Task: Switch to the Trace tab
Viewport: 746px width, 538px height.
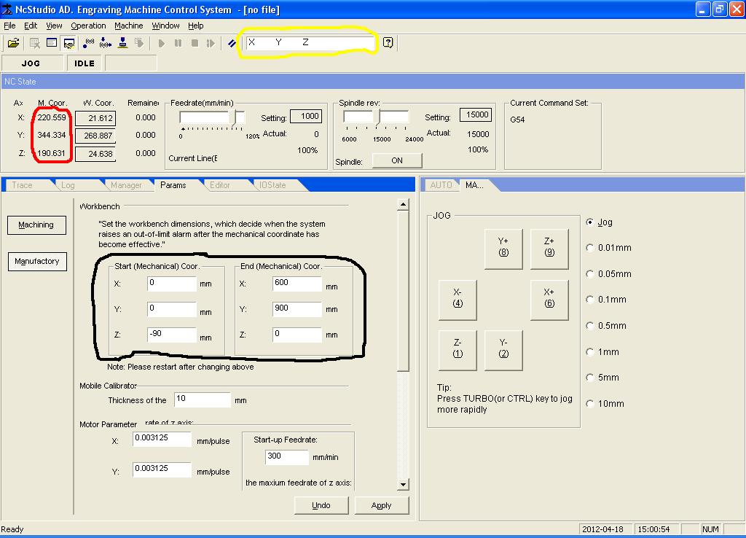Action: [23, 185]
